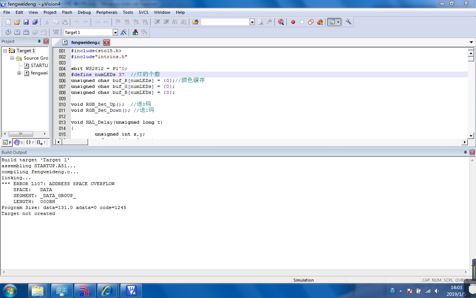Image resolution: width=476 pixels, height=298 pixels.
Task: Insert bookmark with first flag icon
Action: tap(118, 22)
